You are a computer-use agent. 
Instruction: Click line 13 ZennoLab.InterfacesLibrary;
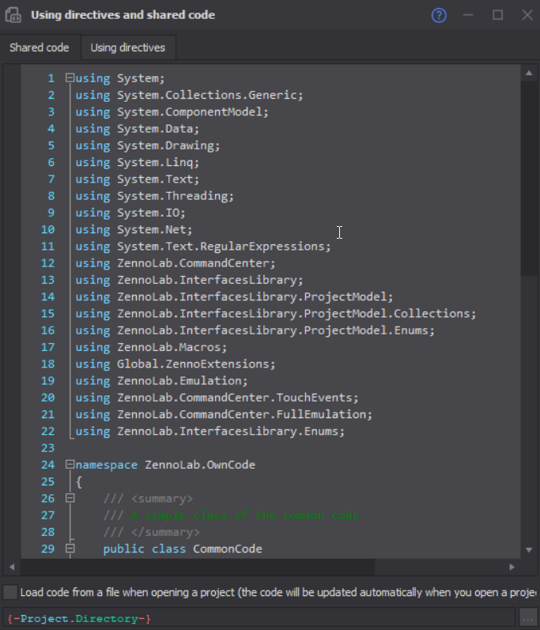(210, 280)
